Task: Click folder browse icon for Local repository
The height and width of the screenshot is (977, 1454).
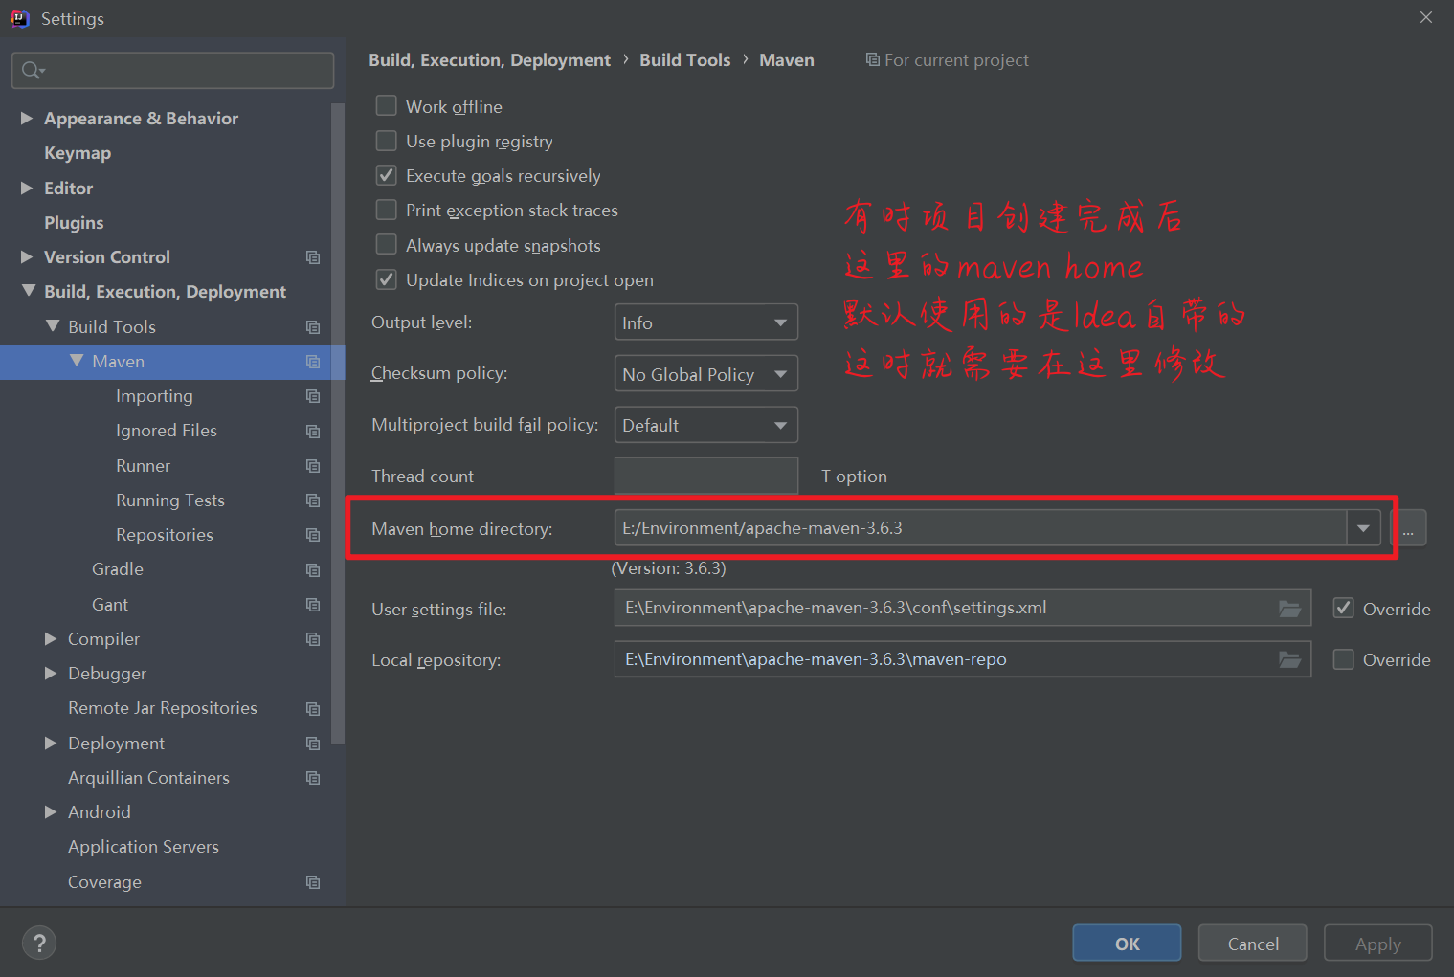Action: point(1290,659)
